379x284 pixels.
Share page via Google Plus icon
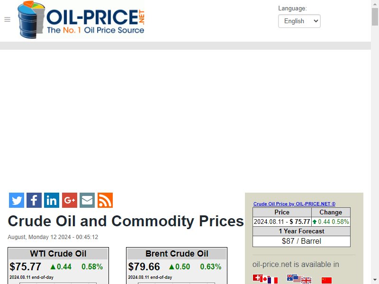click(70, 200)
